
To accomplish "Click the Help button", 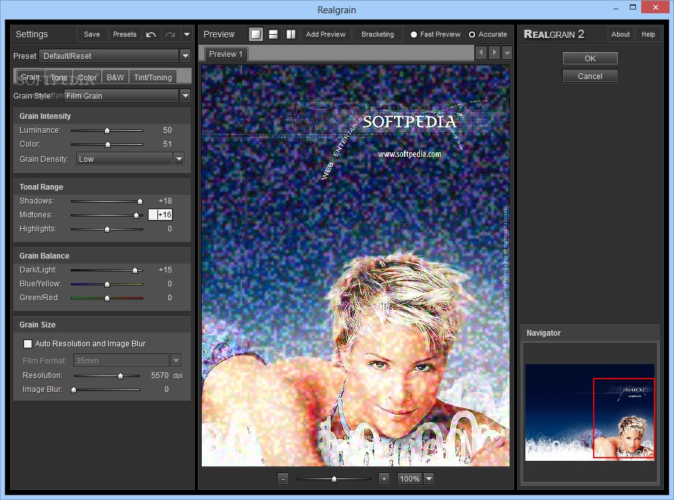I will pos(648,34).
